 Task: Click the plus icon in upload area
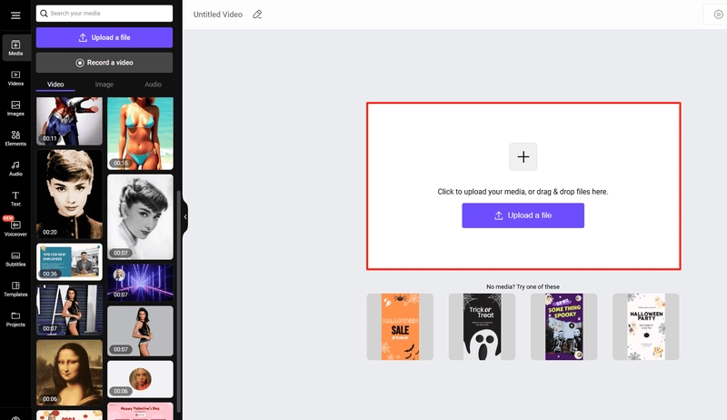click(x=523, y=156)
